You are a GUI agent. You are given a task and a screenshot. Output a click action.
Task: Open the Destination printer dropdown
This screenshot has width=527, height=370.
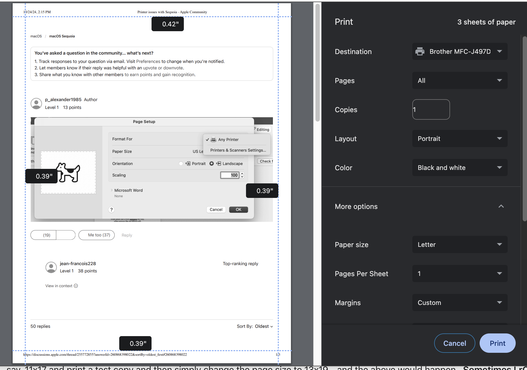tap(460, 51)
